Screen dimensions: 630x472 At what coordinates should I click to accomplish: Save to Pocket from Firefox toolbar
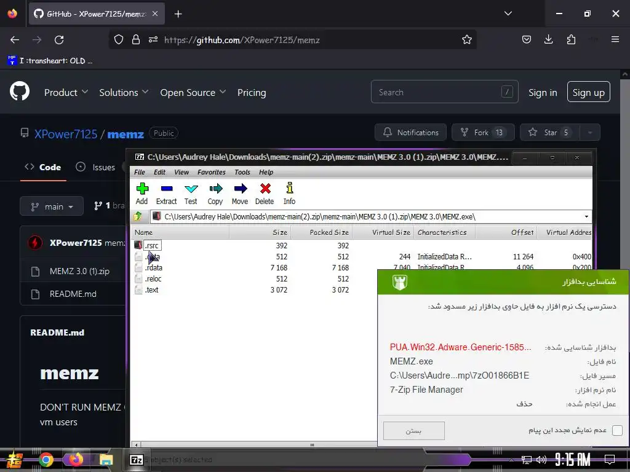point(527,39)
